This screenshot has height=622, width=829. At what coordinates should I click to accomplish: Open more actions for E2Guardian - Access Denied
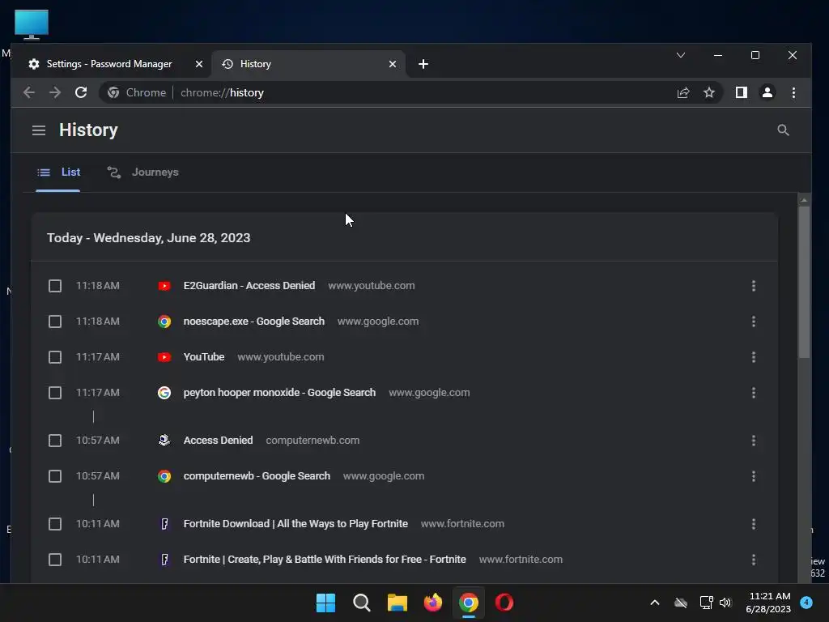click(x=754, y=286)
